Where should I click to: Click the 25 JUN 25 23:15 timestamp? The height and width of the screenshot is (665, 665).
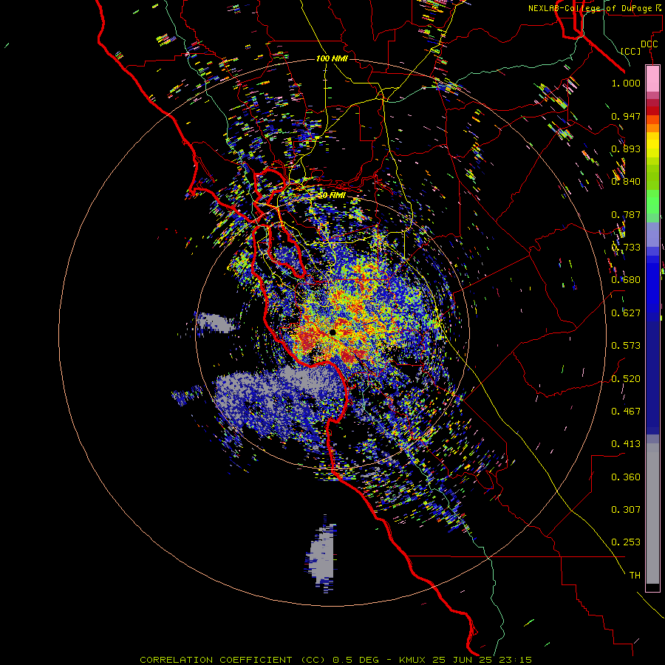(482, 660)
